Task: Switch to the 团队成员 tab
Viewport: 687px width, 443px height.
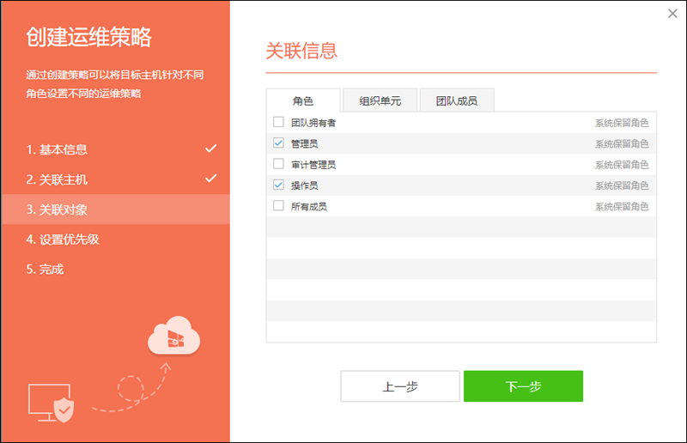Action: click(x=456, y=100)
